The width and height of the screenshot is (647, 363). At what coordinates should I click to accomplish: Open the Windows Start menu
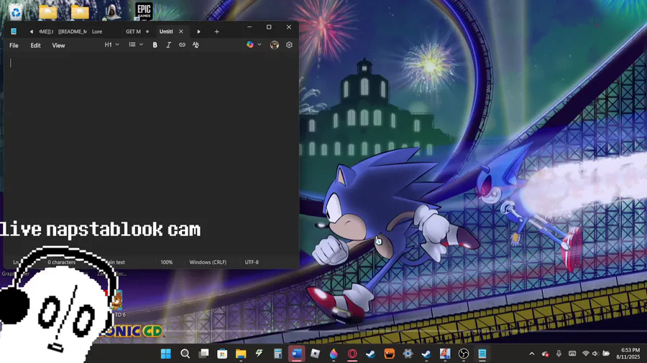tap(166, 354)
